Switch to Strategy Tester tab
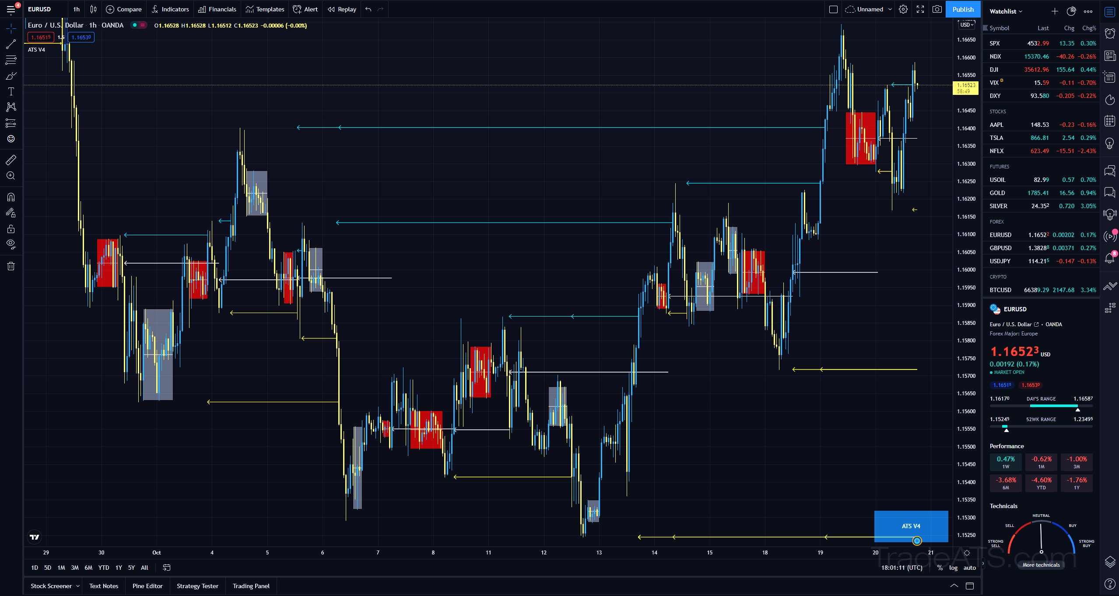The width and height of the screenshot is (1119, 596). (197, 586)
